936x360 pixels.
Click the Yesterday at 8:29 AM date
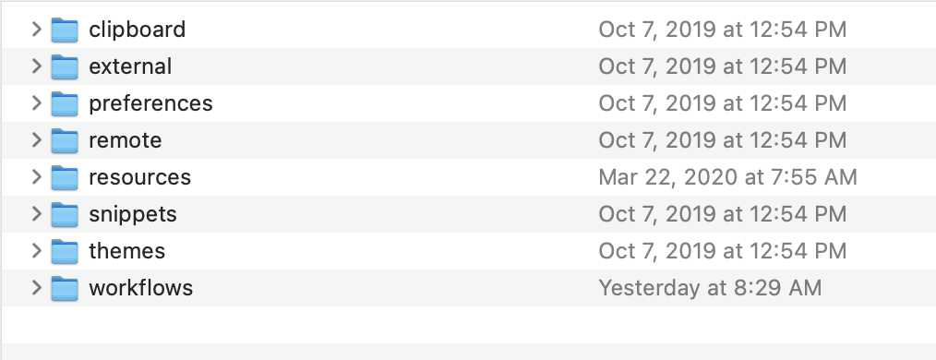coord(711,288)
